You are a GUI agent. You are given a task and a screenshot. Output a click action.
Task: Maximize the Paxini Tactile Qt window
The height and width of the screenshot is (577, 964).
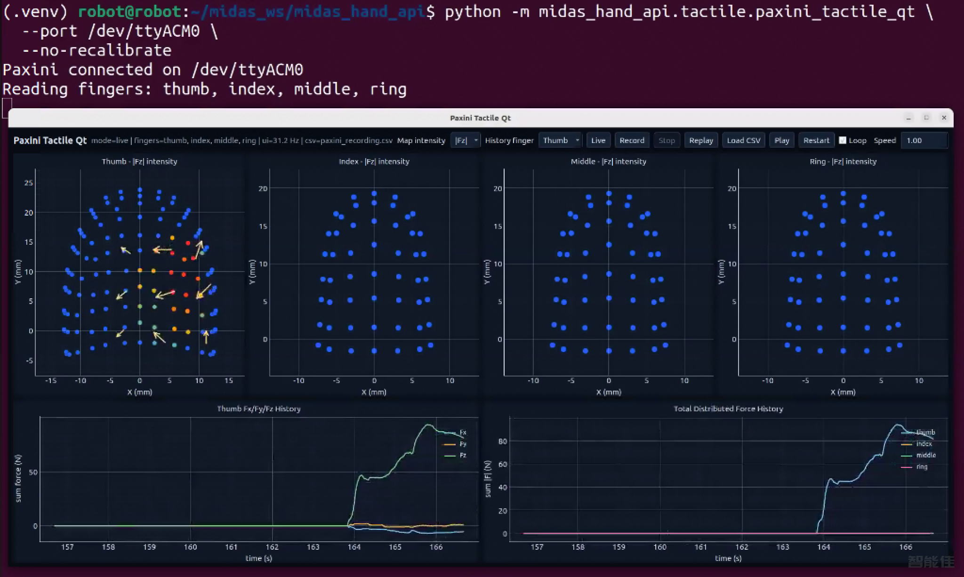coord(926,118)
